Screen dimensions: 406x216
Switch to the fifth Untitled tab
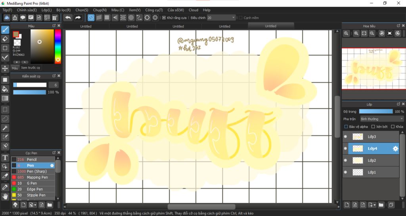coord(270,26)
